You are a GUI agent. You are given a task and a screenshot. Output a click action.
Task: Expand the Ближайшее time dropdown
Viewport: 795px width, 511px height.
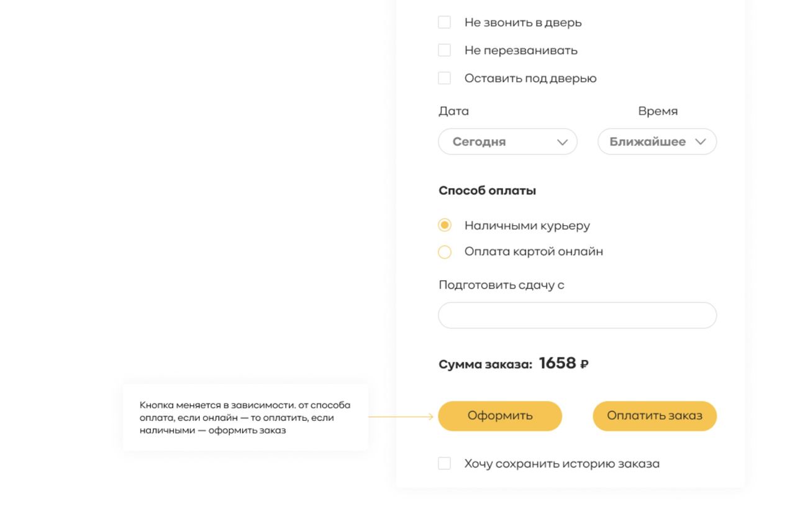coord(657,142)
